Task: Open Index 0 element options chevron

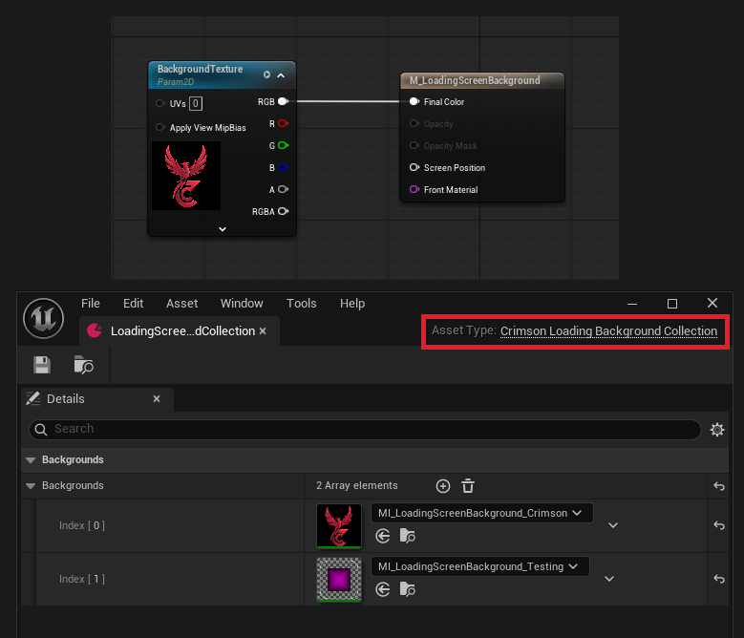Action: tap(613, 525)
